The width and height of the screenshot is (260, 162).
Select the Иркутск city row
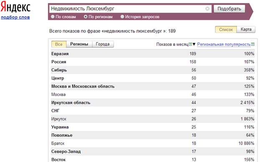tap(153, 119)
